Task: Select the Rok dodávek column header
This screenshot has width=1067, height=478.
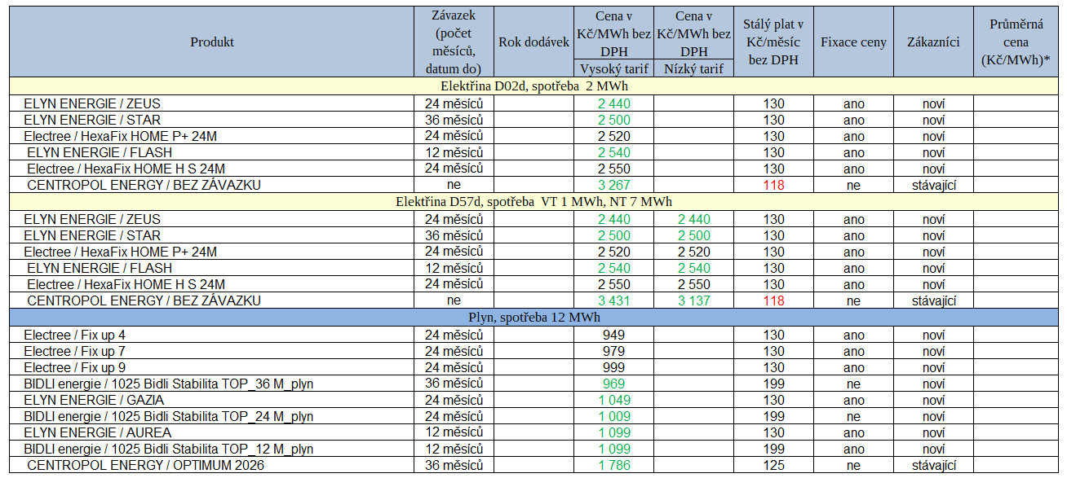Action: (533, 42)
